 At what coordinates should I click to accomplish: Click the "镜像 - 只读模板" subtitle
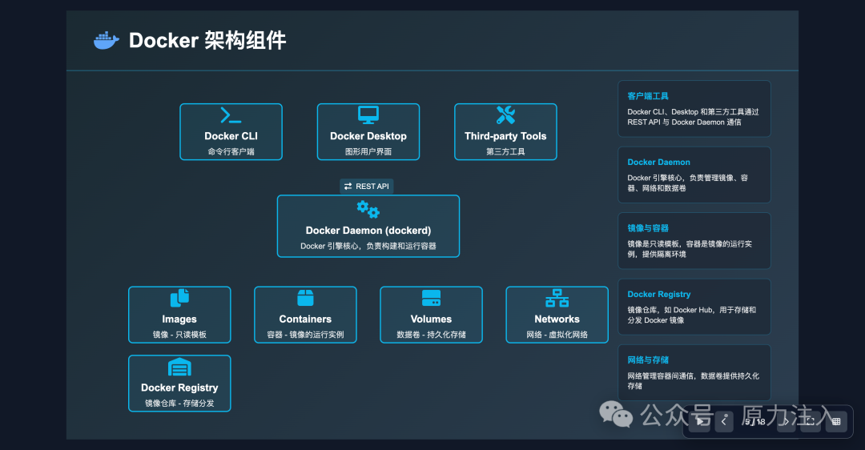(179, 335)
